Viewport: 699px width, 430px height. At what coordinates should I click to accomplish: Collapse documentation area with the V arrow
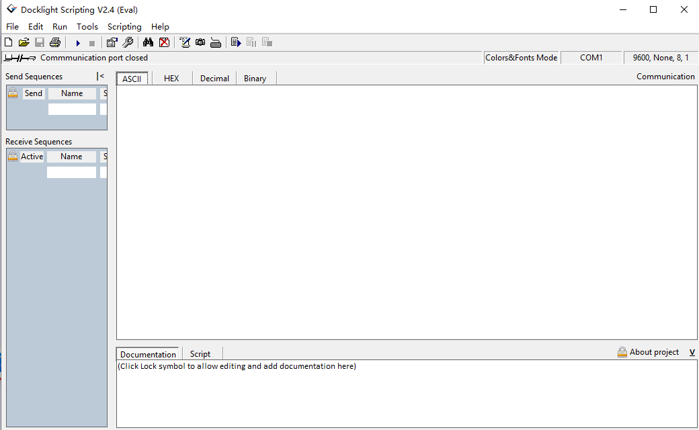[x=692, y=352]
